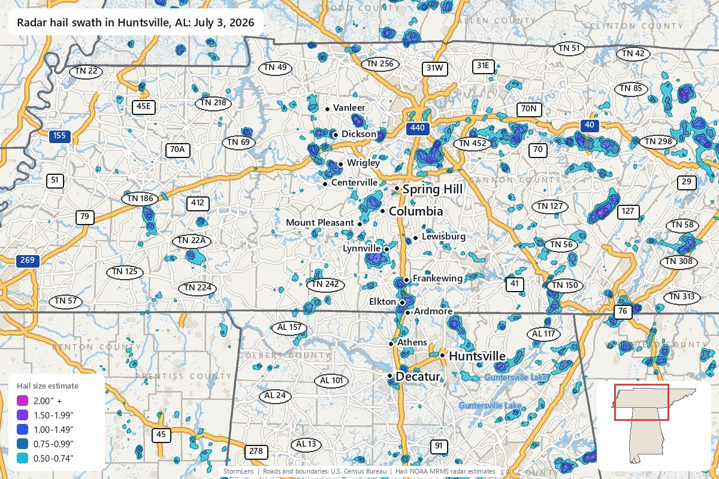The width and height of the screenshot is (719, 479).
Task: Click the US 41 route marker
Action: [x=515, y=284]
